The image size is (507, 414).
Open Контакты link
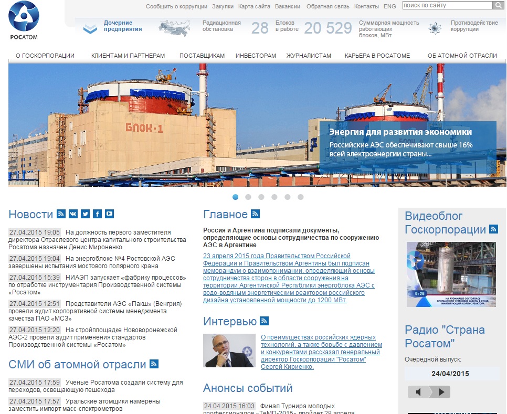coord(366,6)
